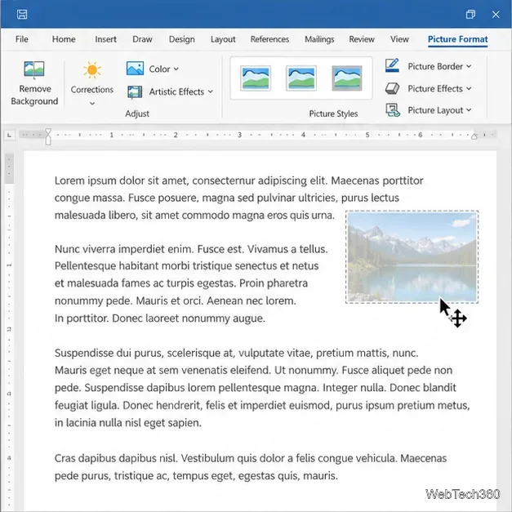Switch to the Insert tab

pyautogui.click(x=106, y=39)
